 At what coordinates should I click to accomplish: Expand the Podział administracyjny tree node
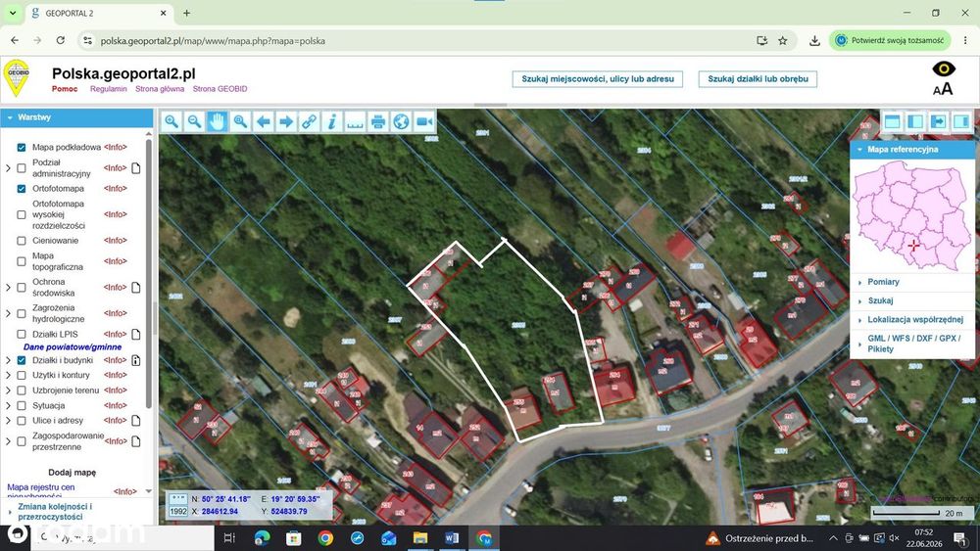click(8, 168)
